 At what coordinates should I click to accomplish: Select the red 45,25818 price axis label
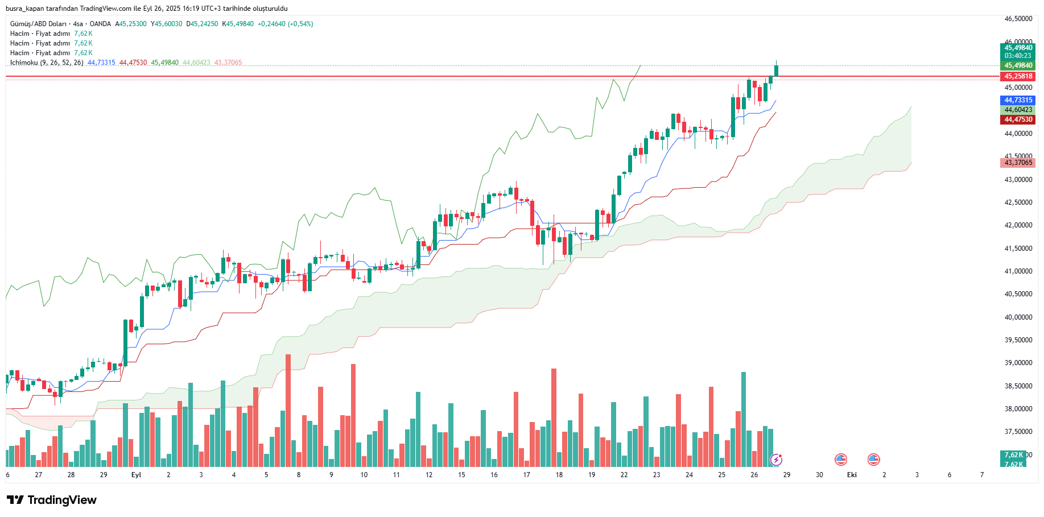coord(1018,76)
